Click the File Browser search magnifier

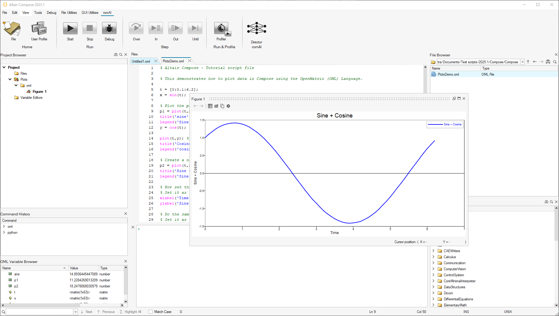[555, 62]
